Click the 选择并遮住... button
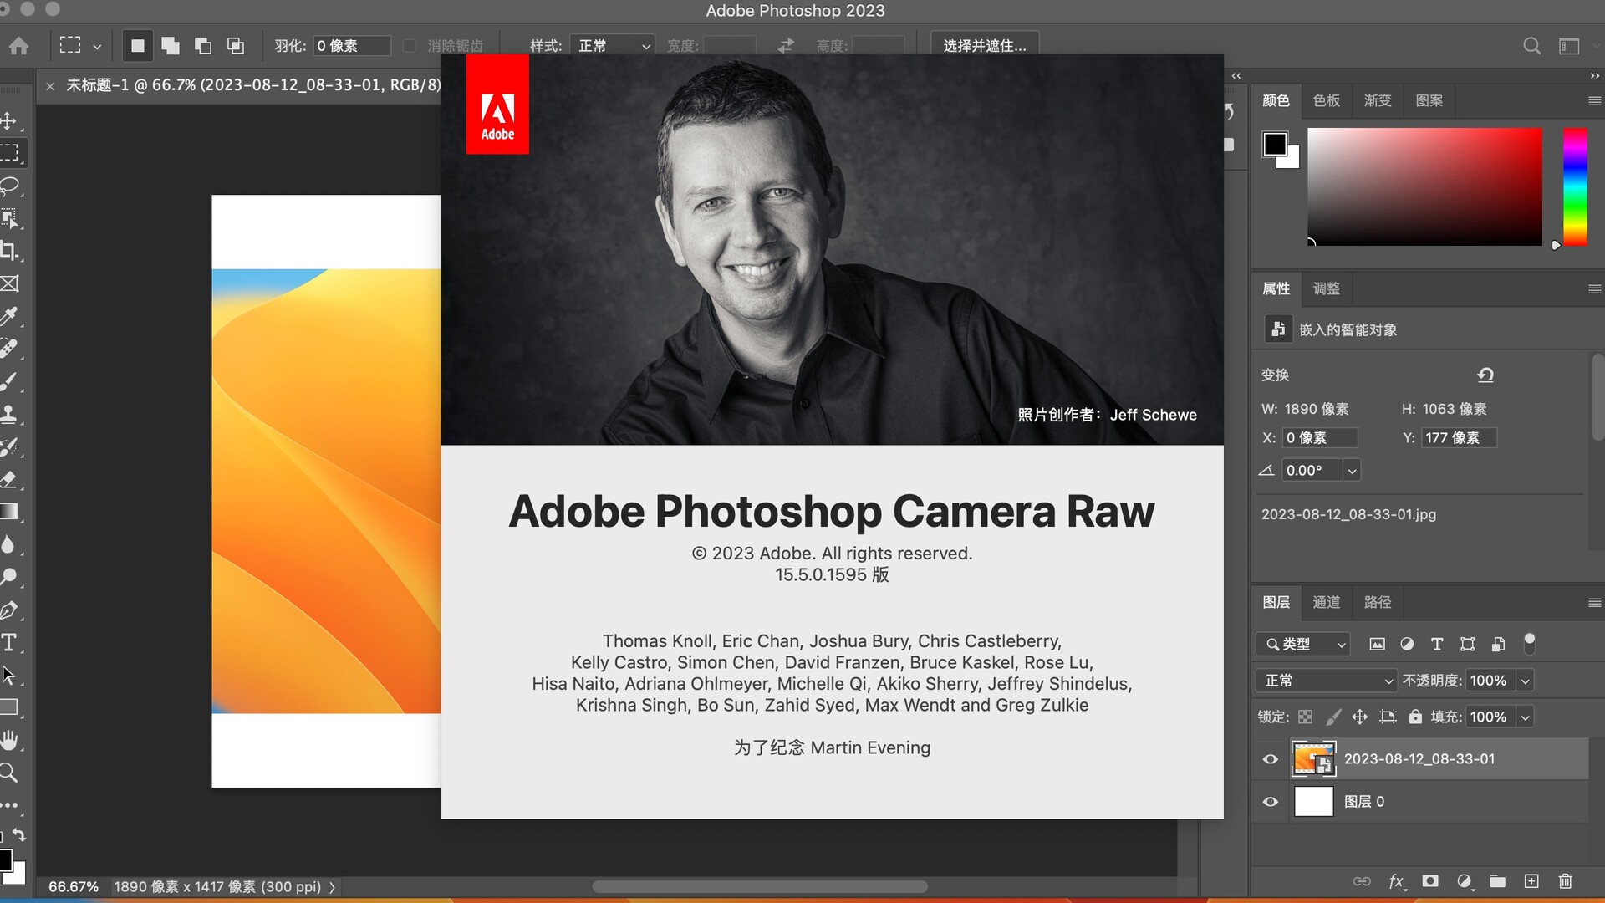Viewport: 1605px width, 903px height. [985, 46]
